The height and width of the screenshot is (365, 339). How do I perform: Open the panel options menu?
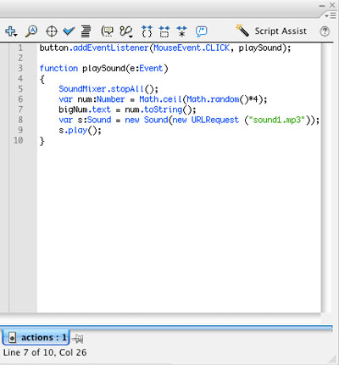tap(331, 15)
